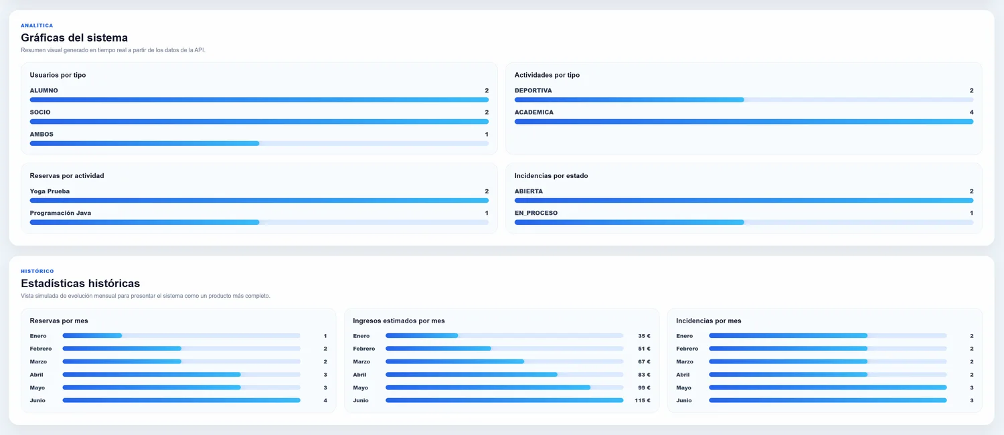Click the "Actividades por tipo" card title
This screenshot has width=1004, height=435.
[547, 75]
